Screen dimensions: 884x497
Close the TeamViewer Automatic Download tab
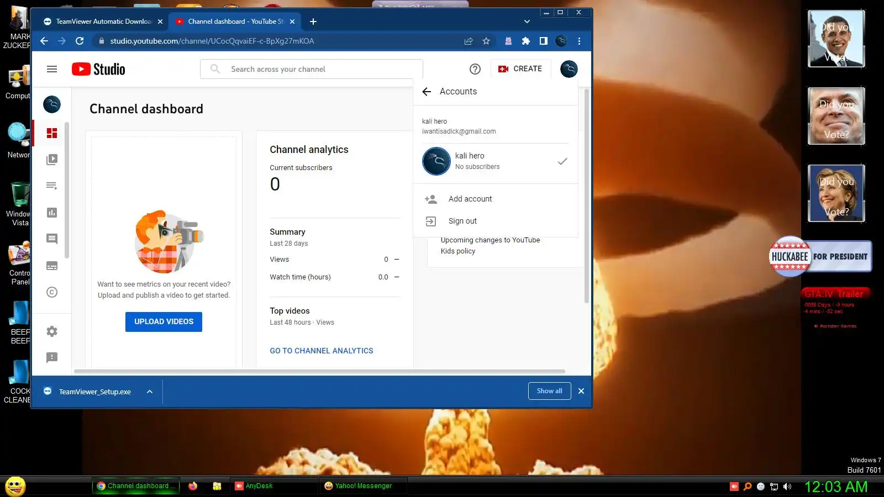pyautogui.click(x=160, y=22)
